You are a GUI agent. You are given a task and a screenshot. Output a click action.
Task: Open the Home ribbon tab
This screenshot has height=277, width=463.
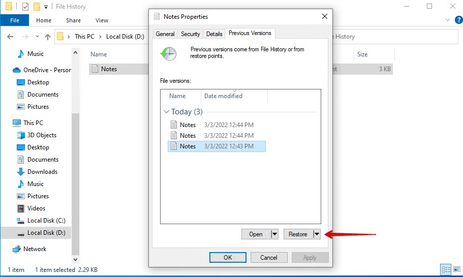click(44, 20)
